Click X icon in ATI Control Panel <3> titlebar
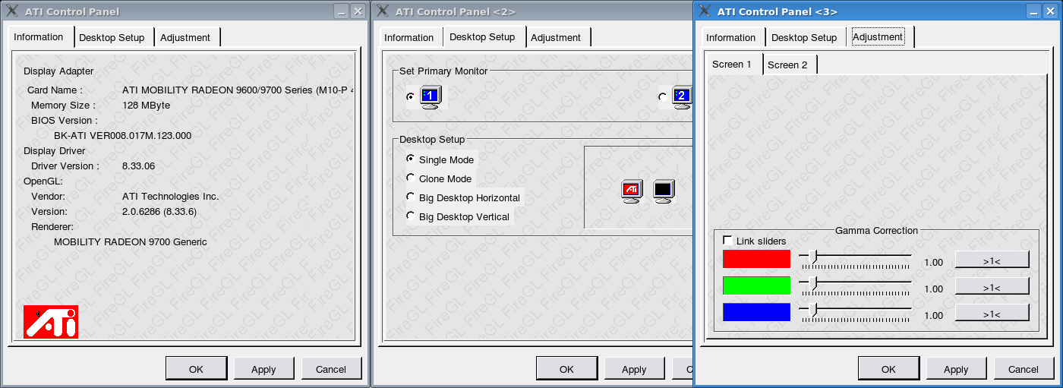Screen dimensions: 1063x388 click(x=705, y=11)
